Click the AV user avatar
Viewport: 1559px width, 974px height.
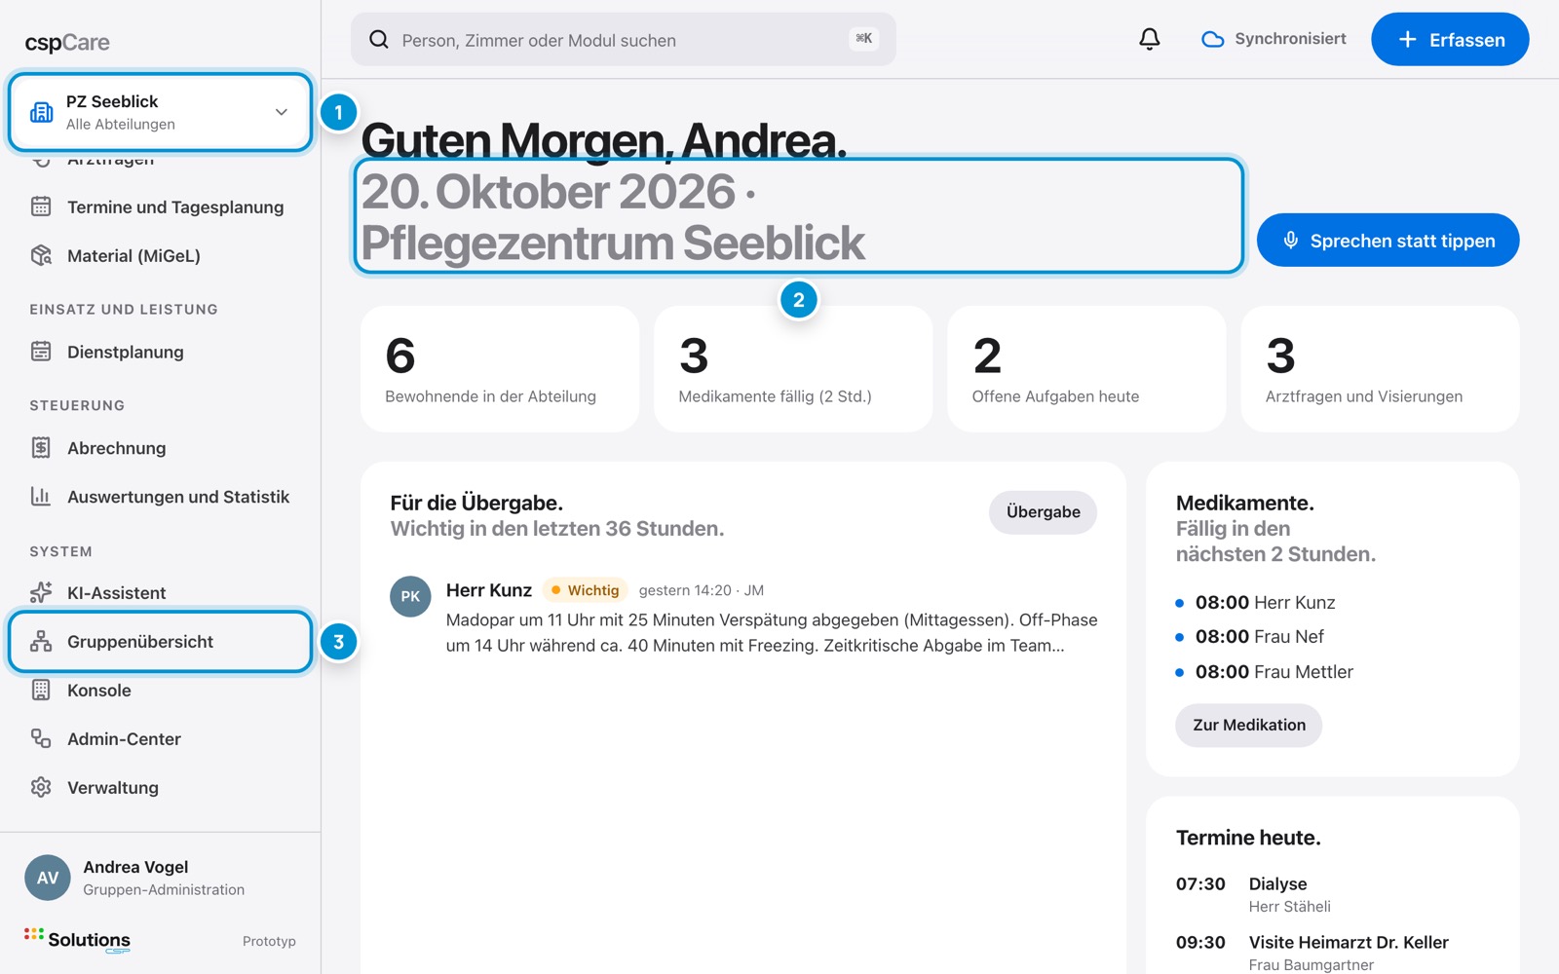pos(48,878)
